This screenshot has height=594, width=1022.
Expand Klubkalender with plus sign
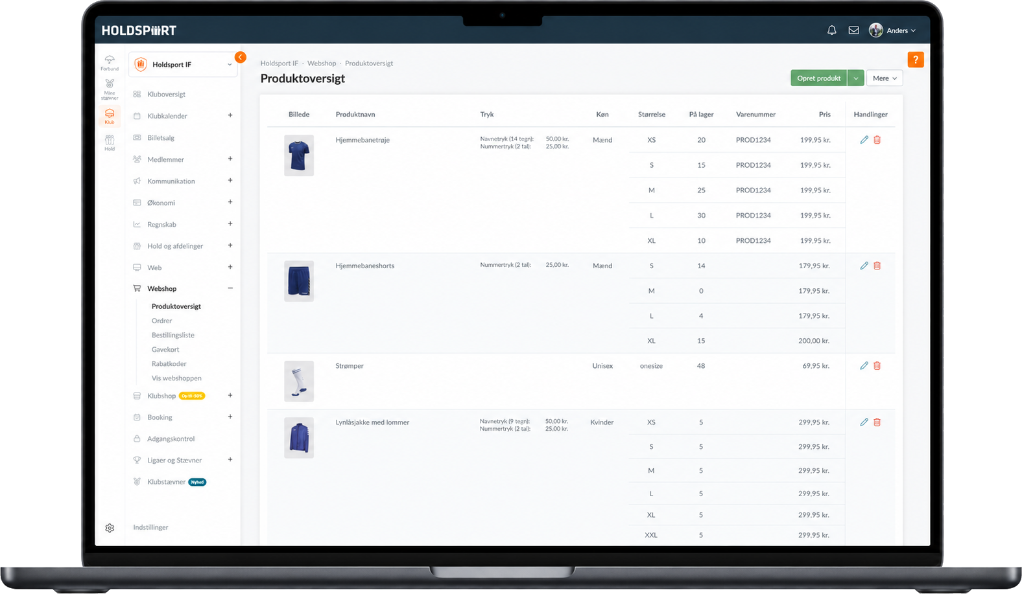click(230, 115)
